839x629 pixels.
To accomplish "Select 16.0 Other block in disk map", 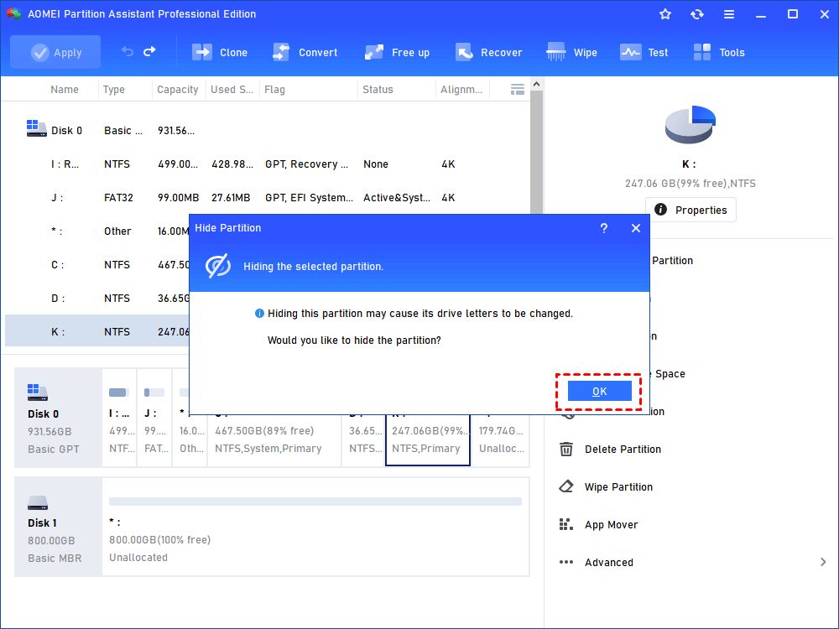I will coord(191,439).
